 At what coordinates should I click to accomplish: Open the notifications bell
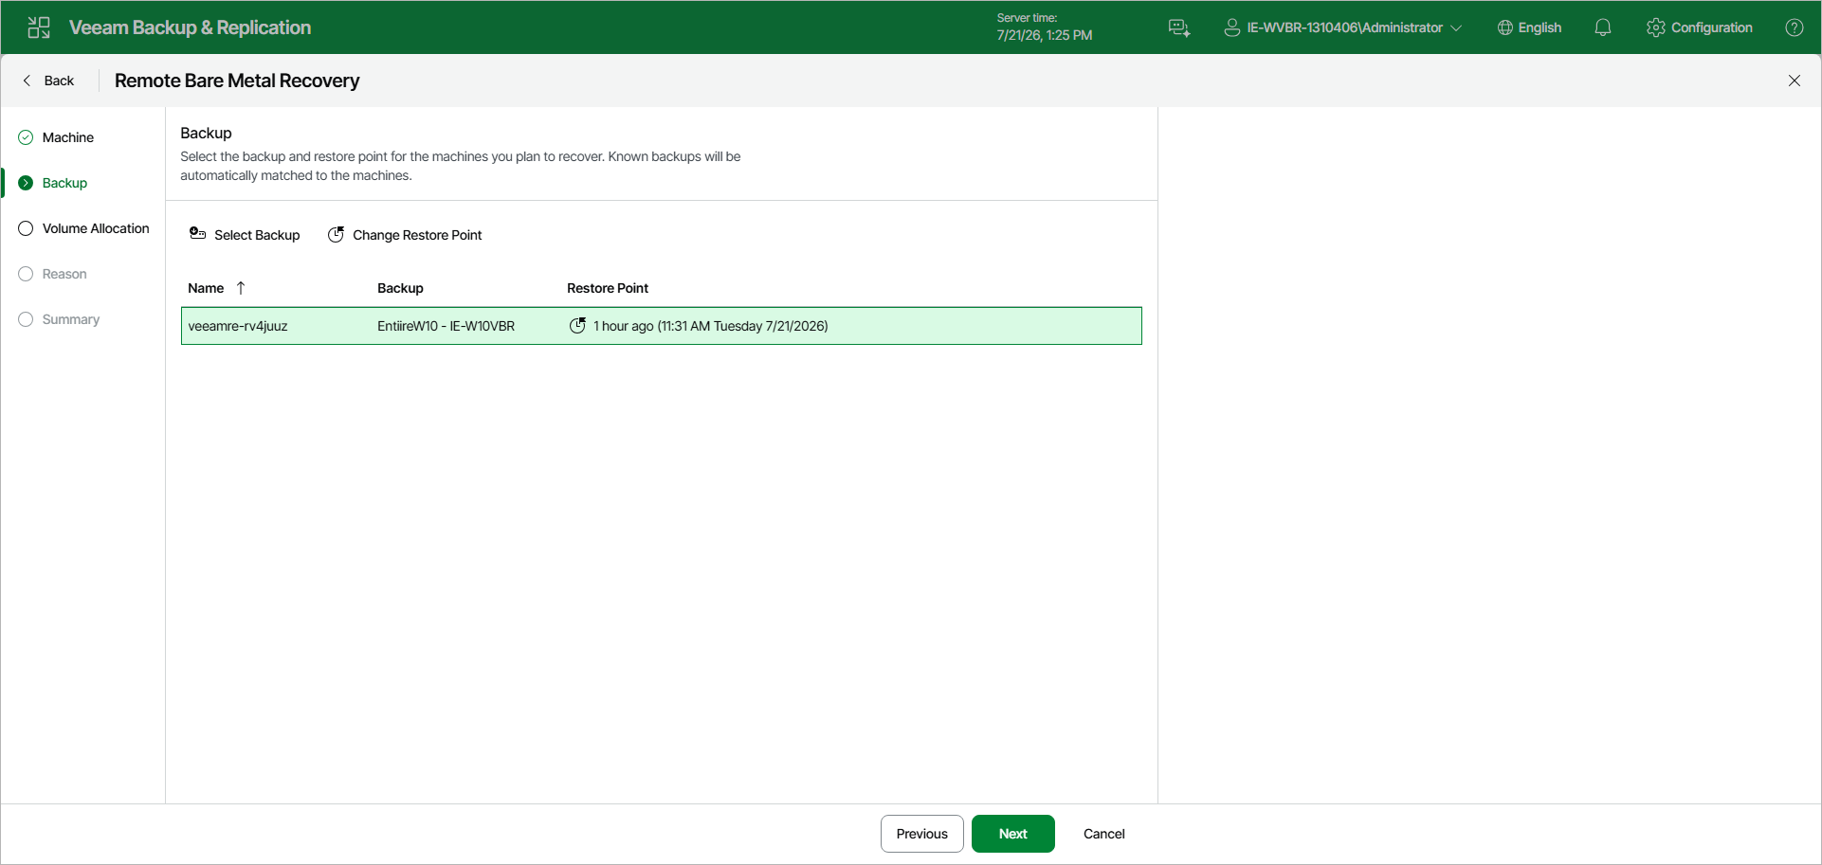1602,27
